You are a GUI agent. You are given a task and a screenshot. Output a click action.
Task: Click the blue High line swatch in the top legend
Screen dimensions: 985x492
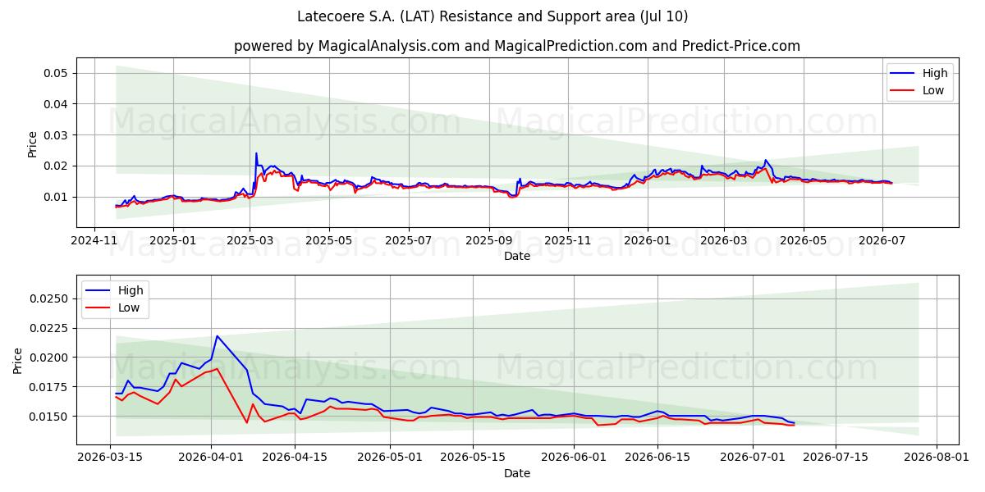click(903, 73)
